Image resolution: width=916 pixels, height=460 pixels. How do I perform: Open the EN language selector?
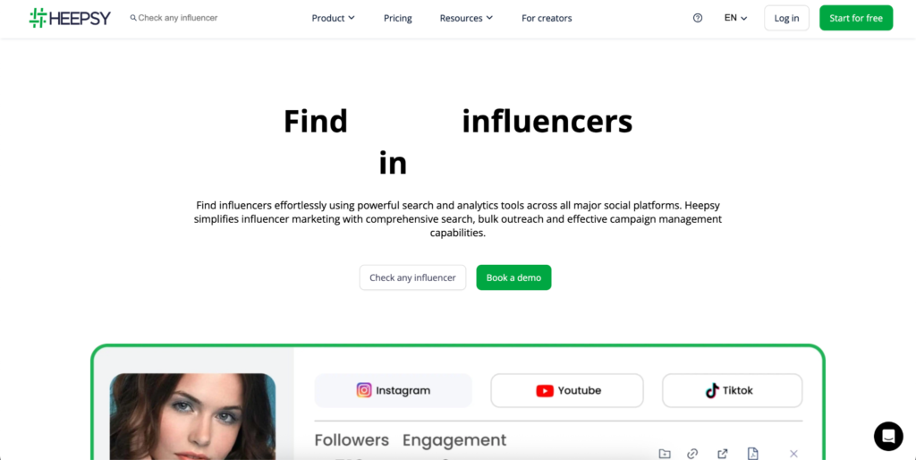tap(735, 18)
